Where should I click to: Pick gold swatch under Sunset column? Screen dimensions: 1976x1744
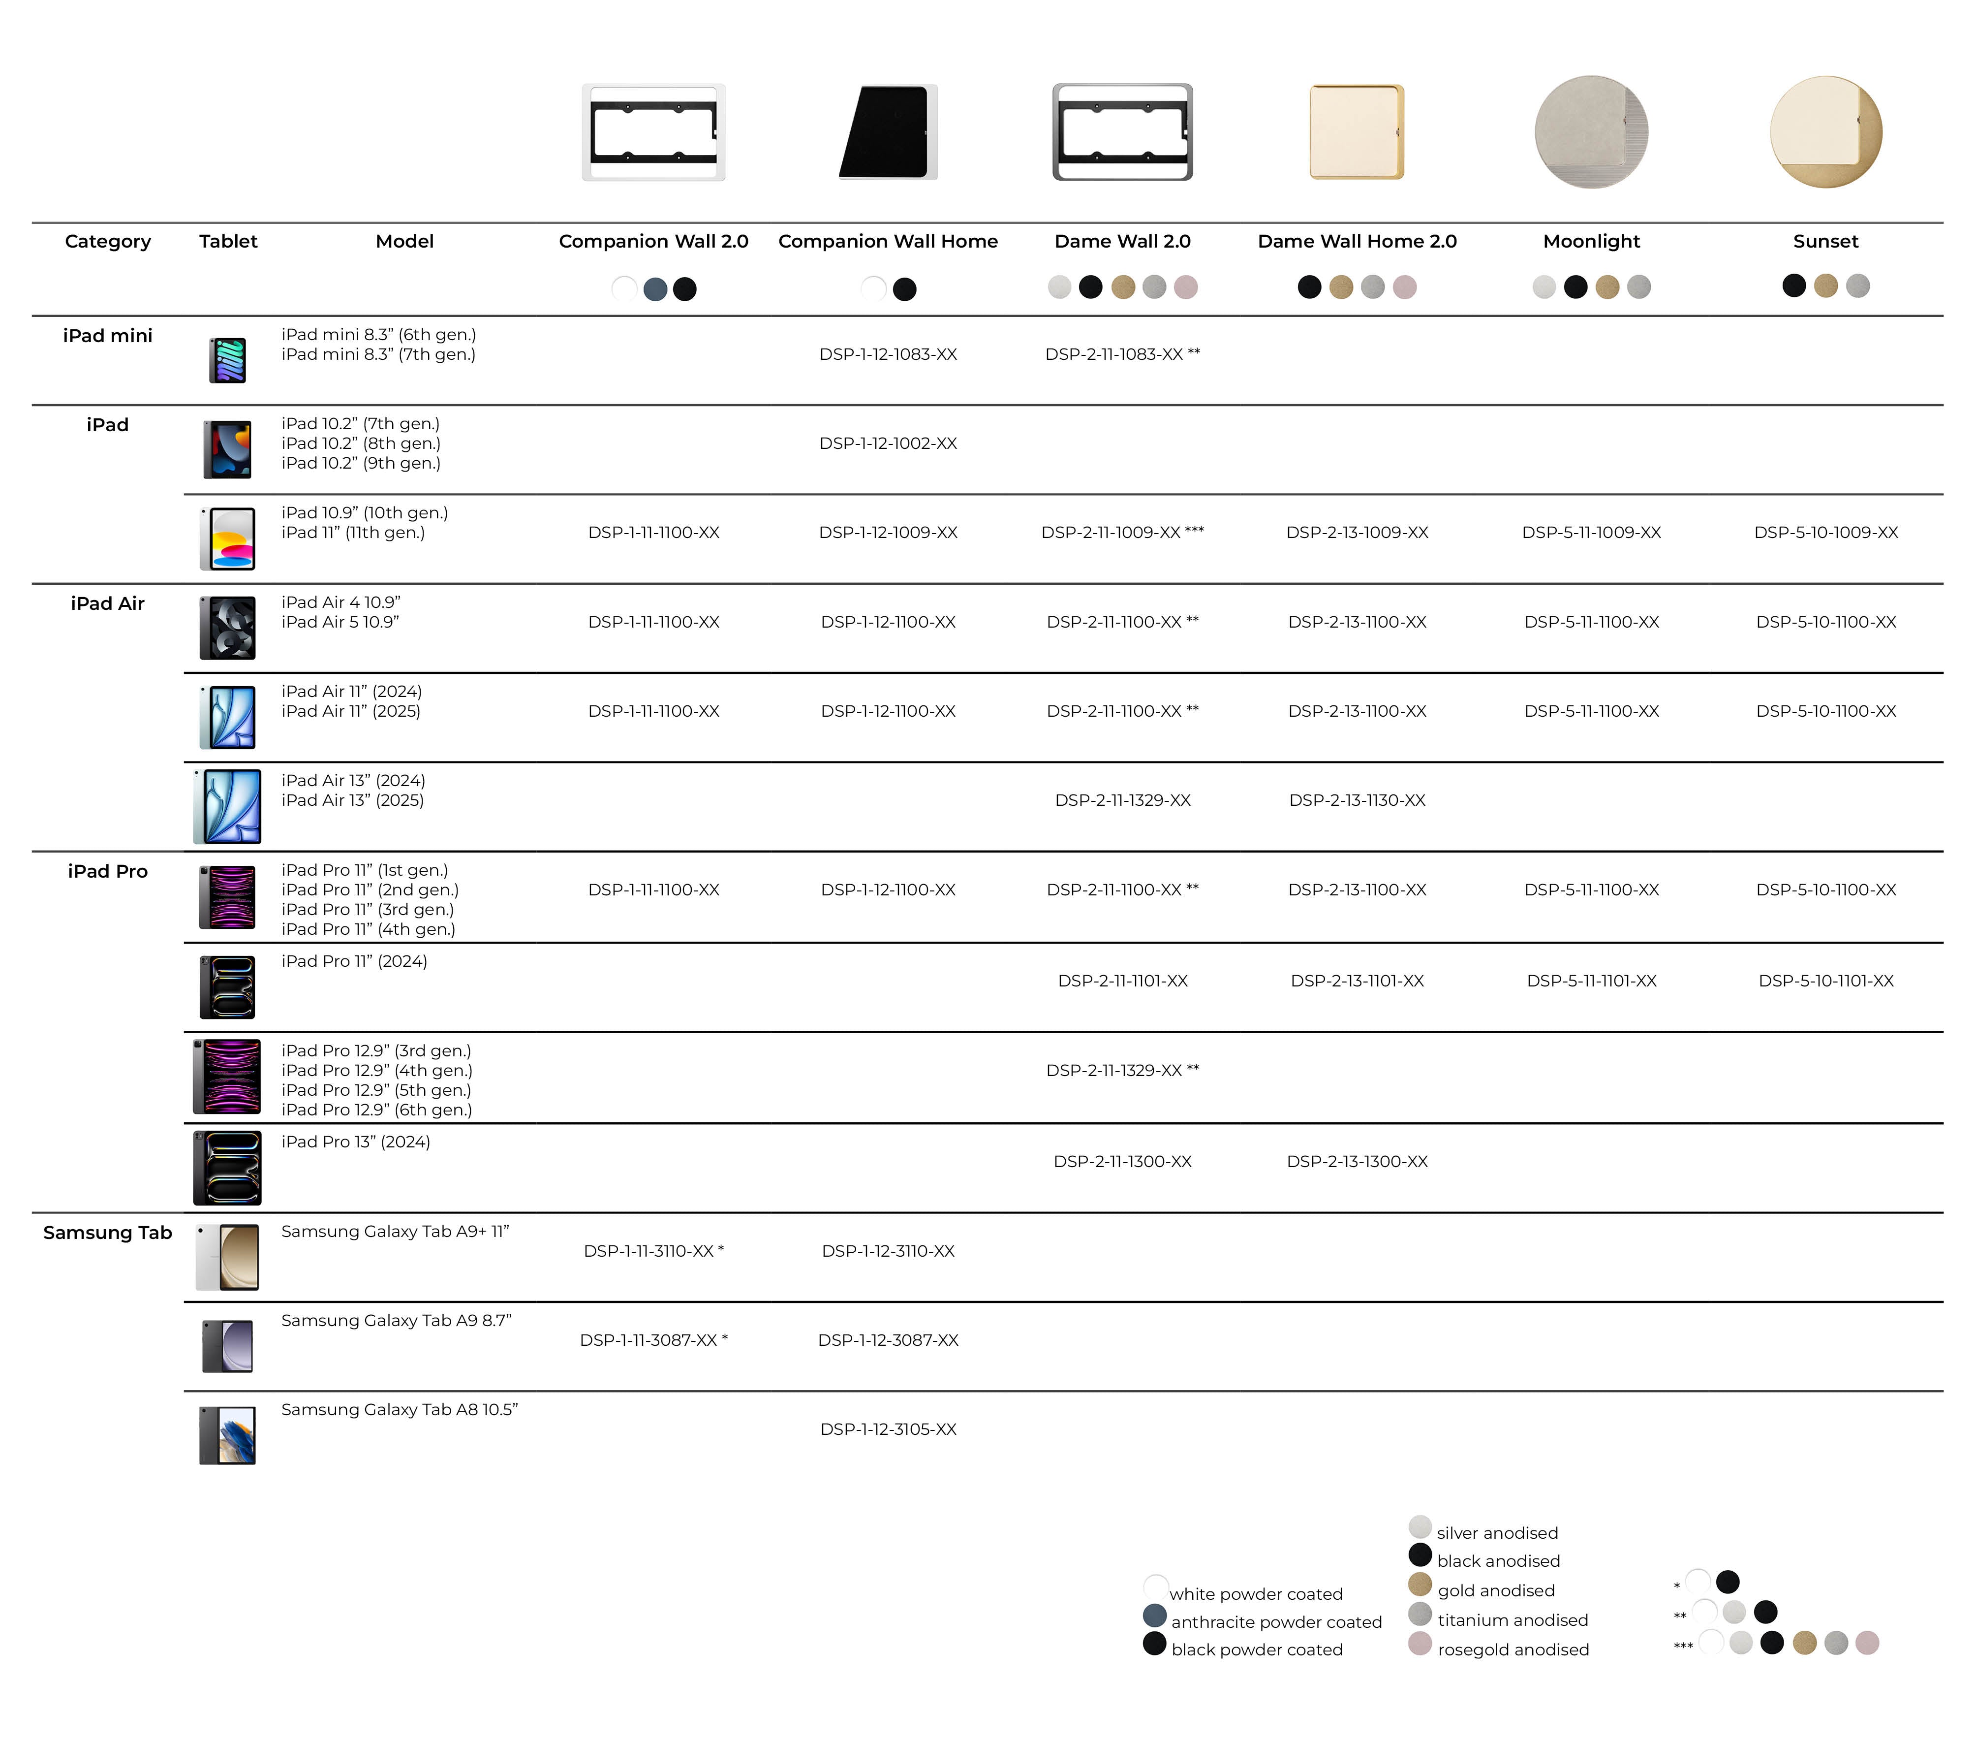[1825, 285]
